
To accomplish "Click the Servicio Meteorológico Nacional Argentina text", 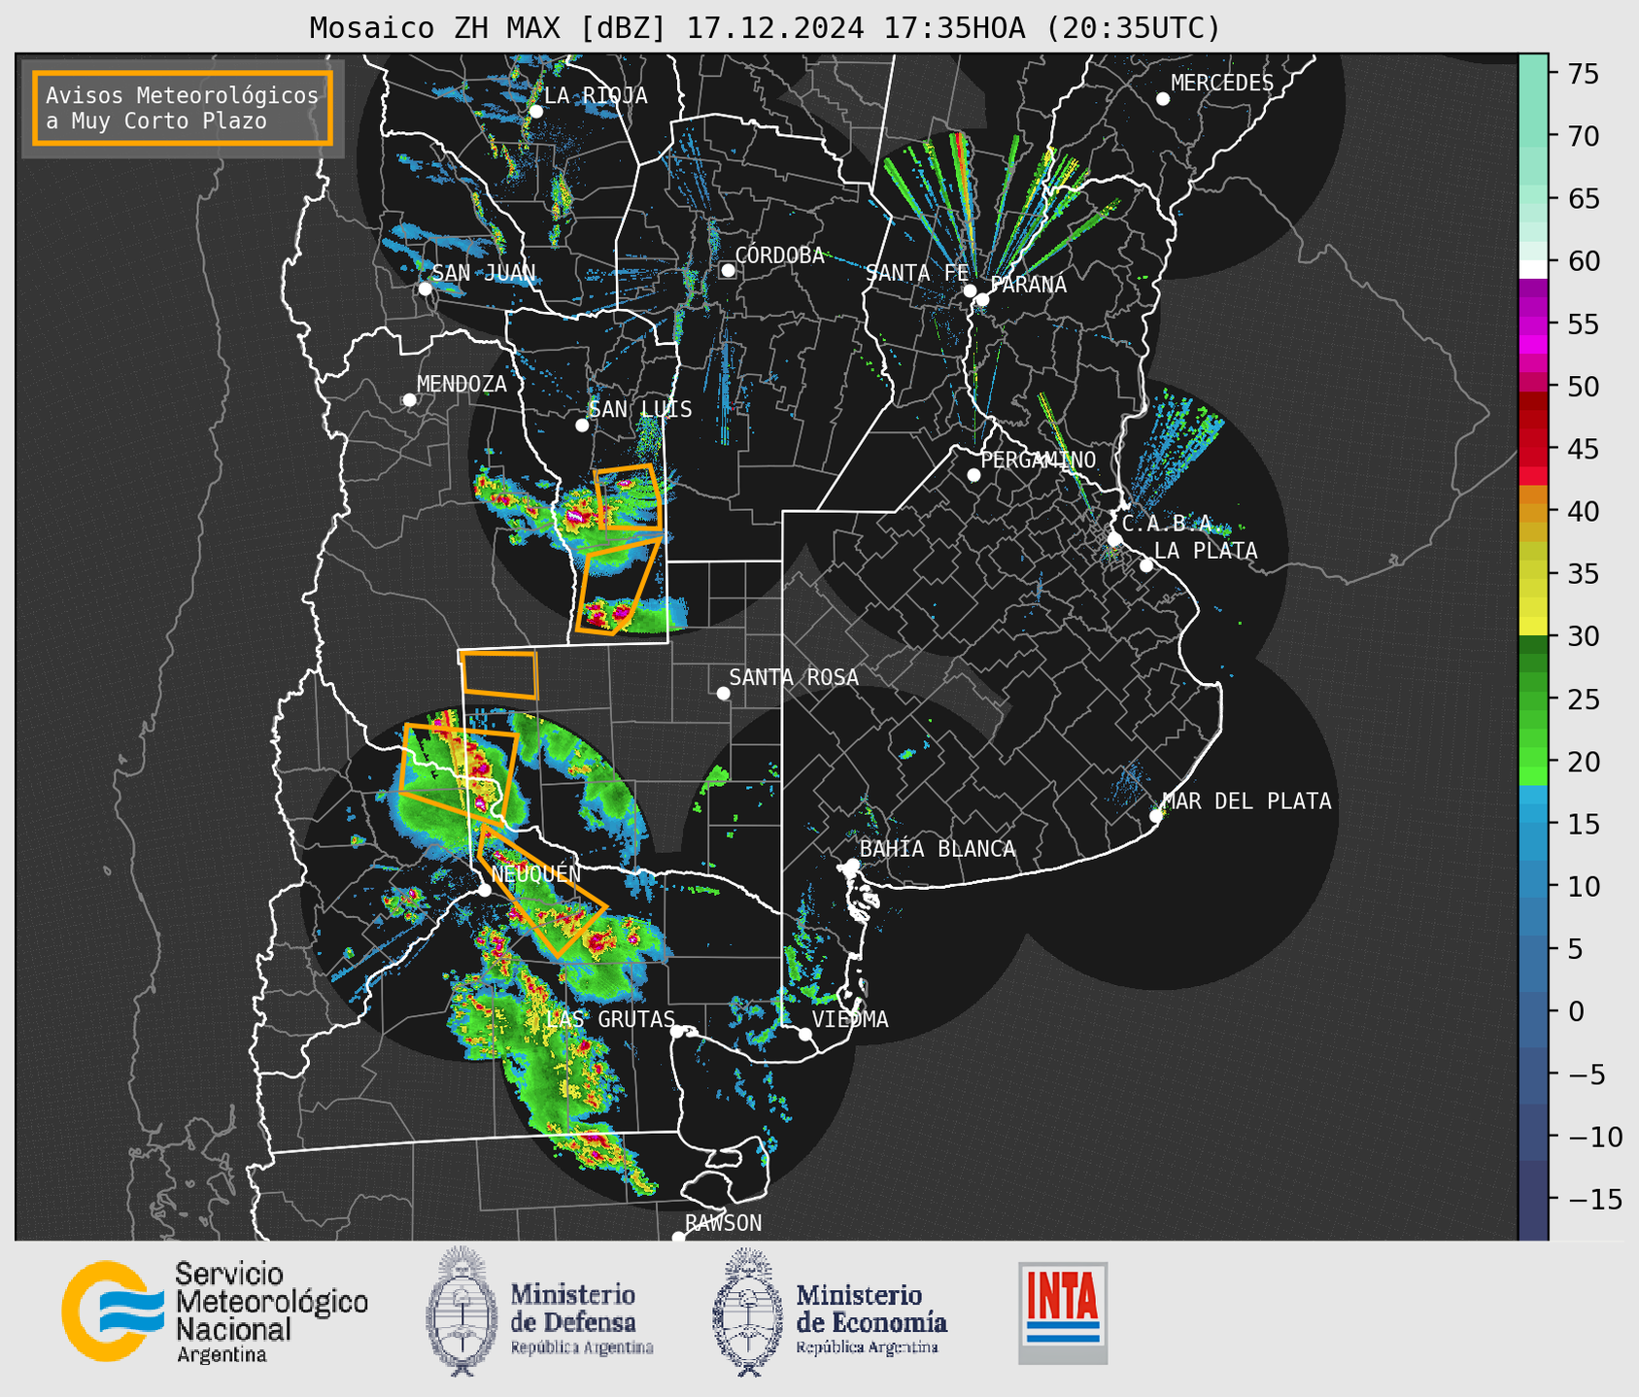I will click(x=271, y=1312).
